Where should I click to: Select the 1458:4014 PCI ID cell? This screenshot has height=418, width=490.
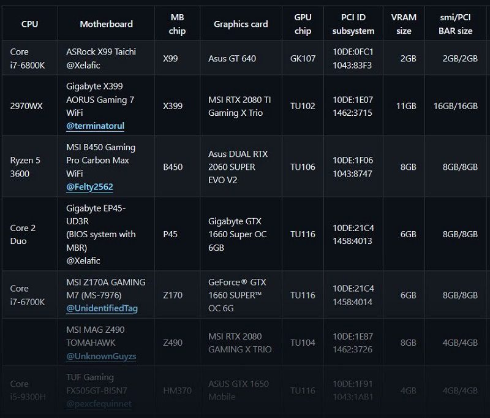coord(353,295)
